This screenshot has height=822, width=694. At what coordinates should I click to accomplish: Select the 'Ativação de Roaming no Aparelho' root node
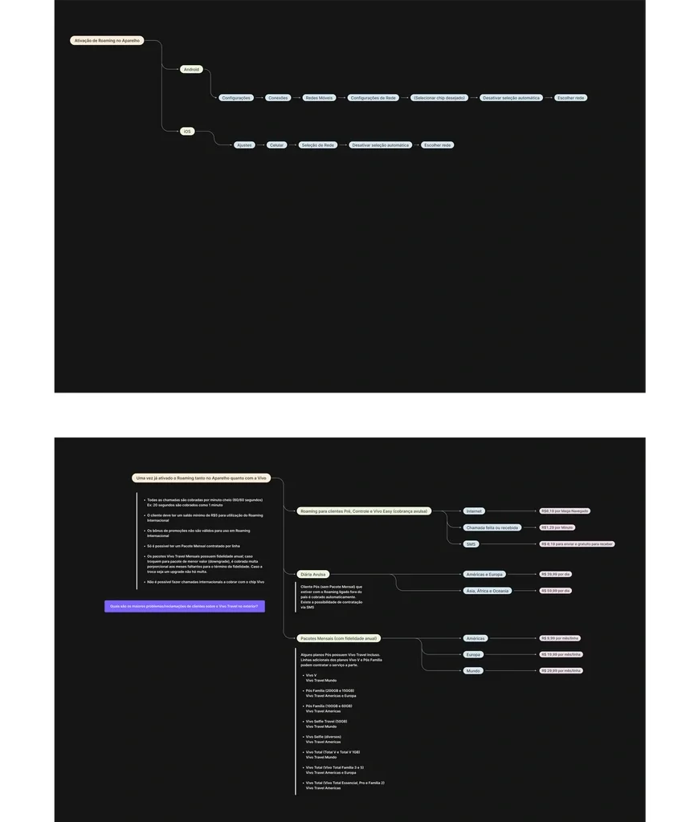(x=107, y=40)
